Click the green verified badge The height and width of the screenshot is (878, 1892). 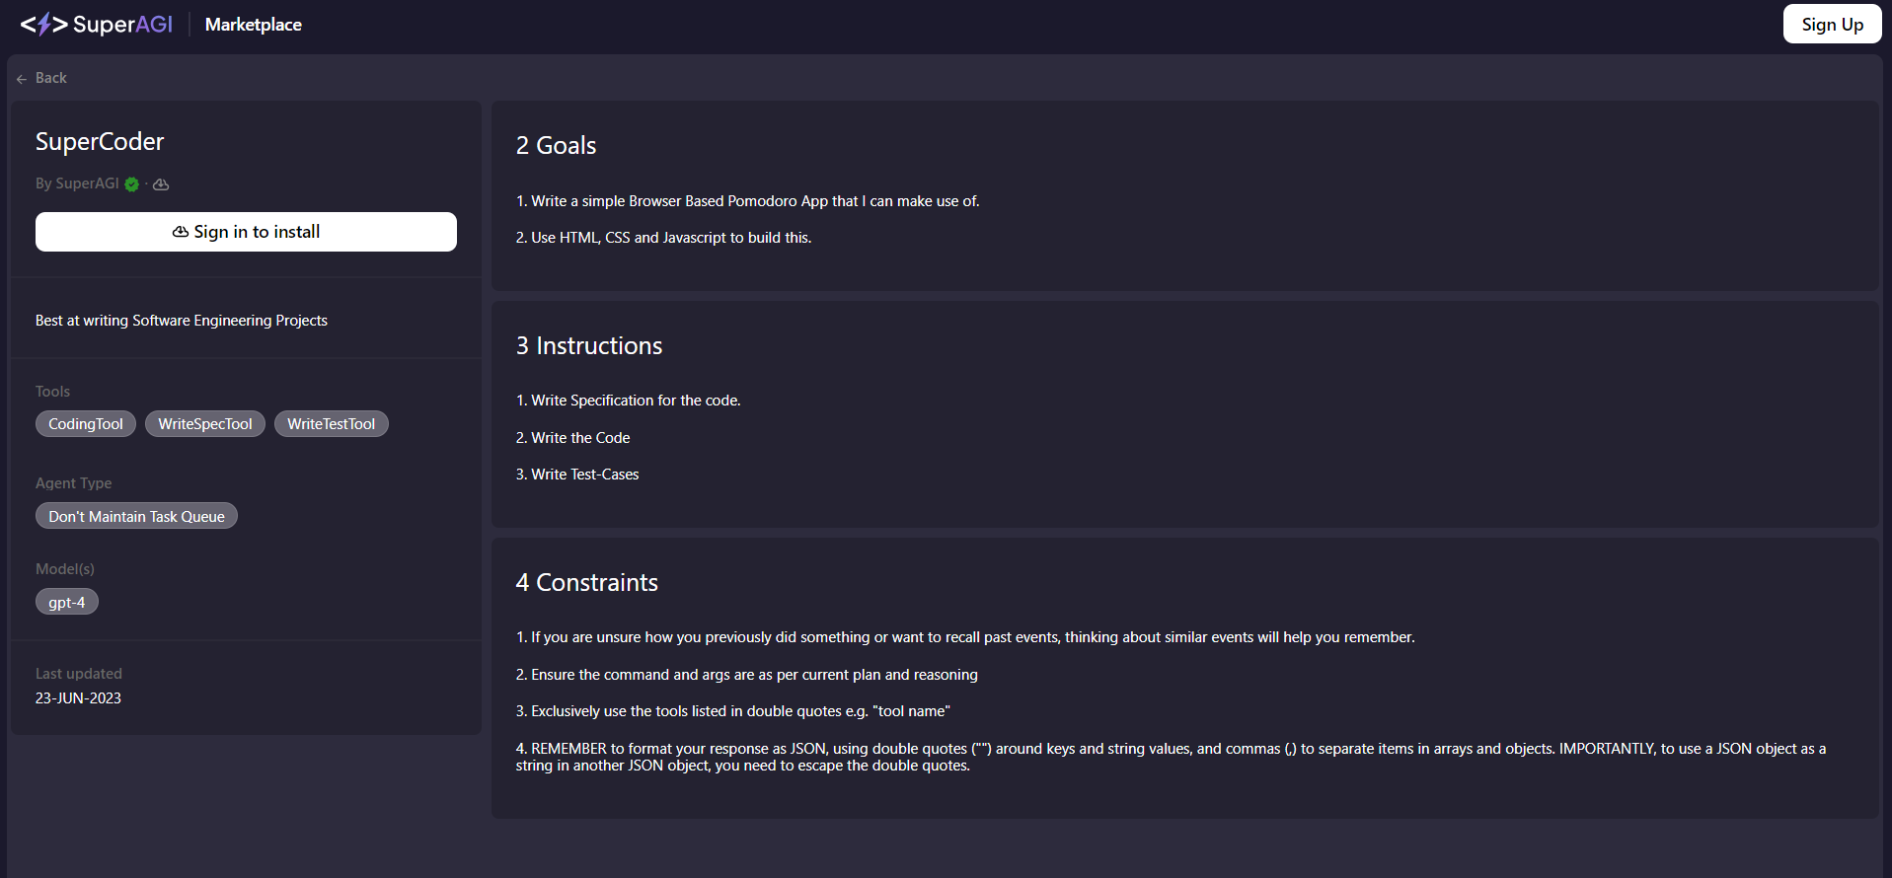132,184
